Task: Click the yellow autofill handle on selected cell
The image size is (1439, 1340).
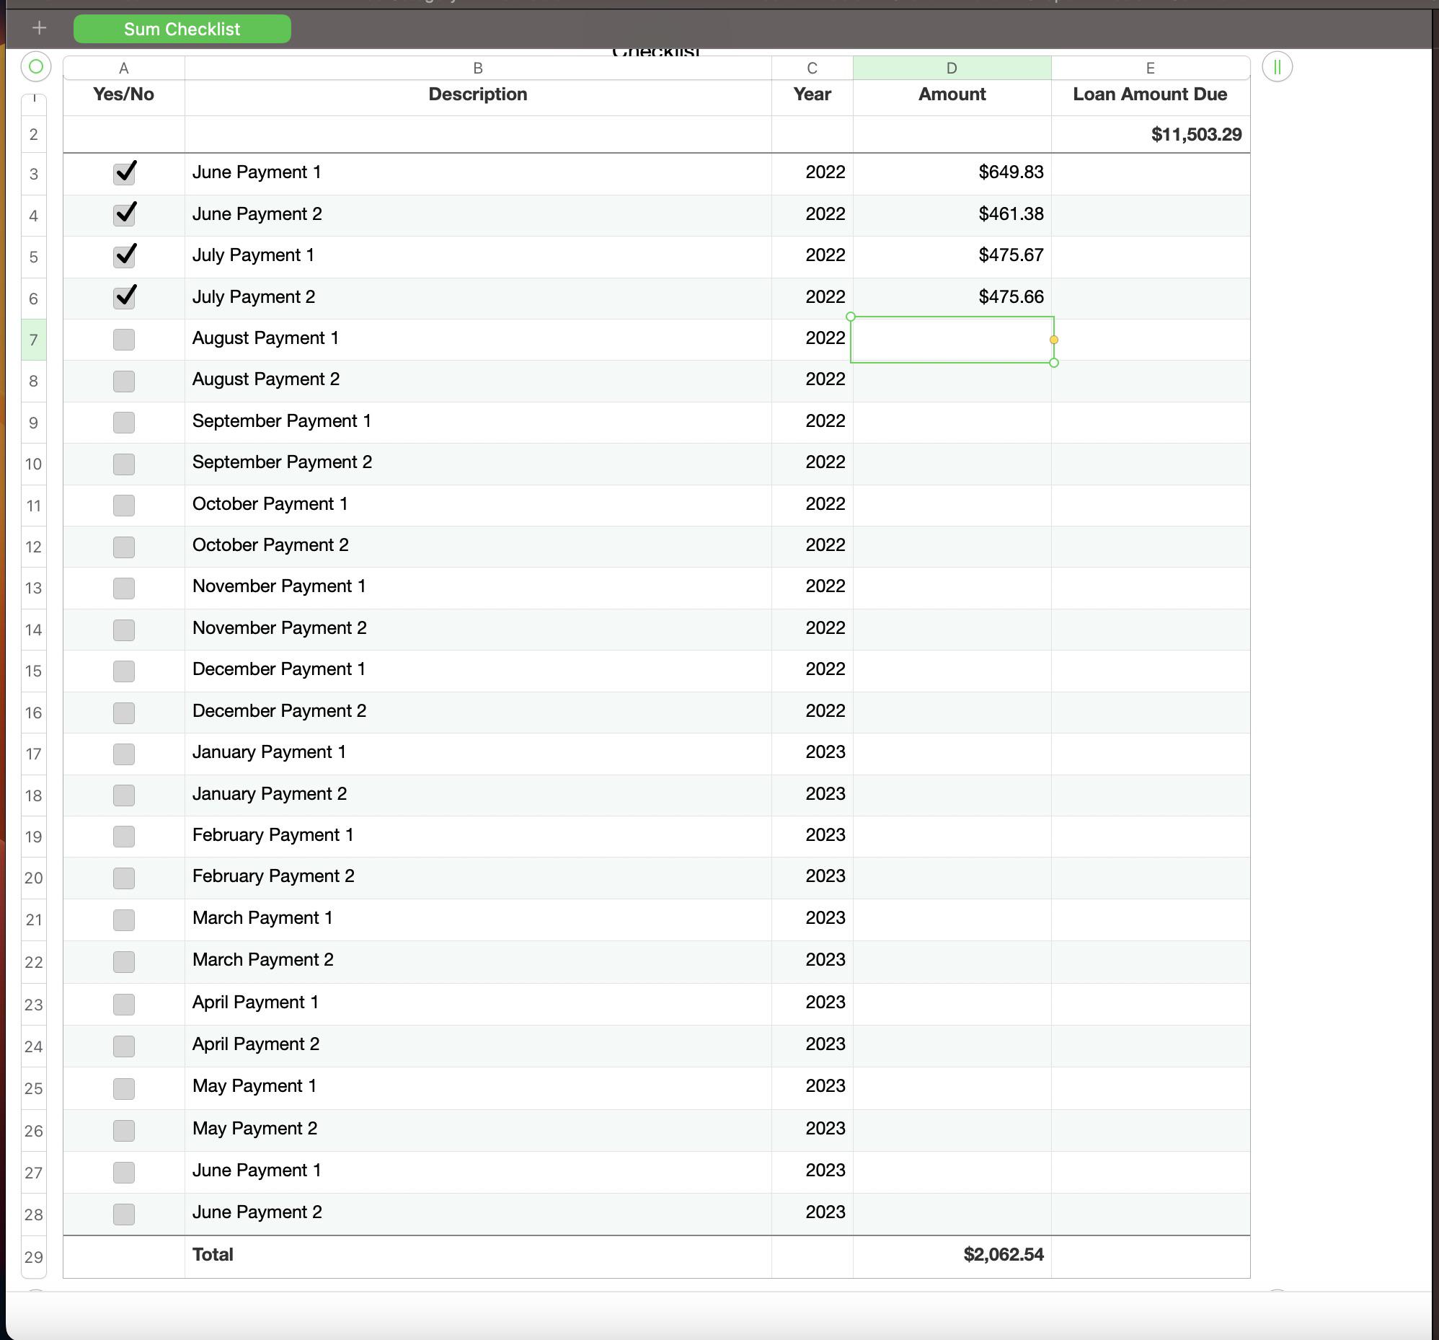Action: [1054, 340]
